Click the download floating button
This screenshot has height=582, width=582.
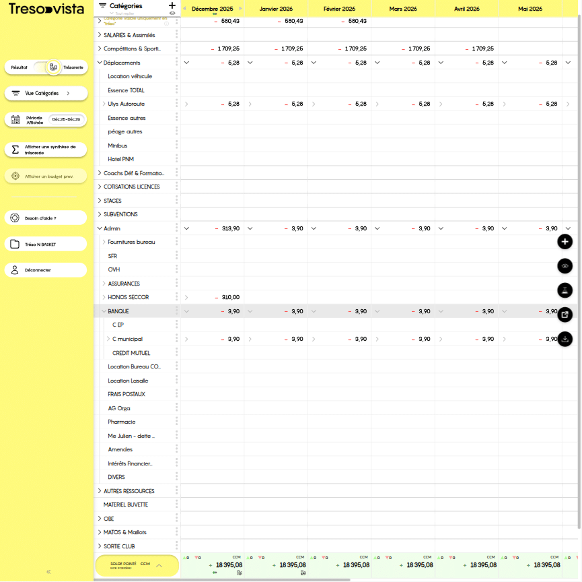point(565,338)
